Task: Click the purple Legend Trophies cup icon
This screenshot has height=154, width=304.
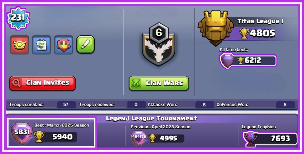Action: pyautogui.click(x=250, y=139)
